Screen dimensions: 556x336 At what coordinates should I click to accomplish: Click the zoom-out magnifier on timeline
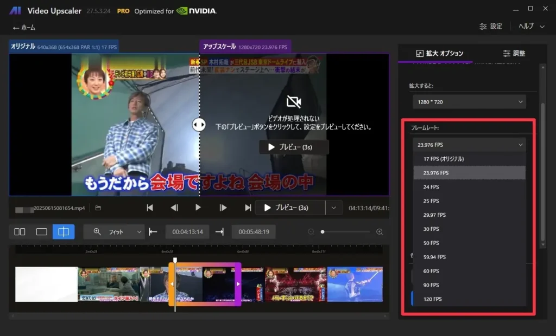(x=311, y=232)
